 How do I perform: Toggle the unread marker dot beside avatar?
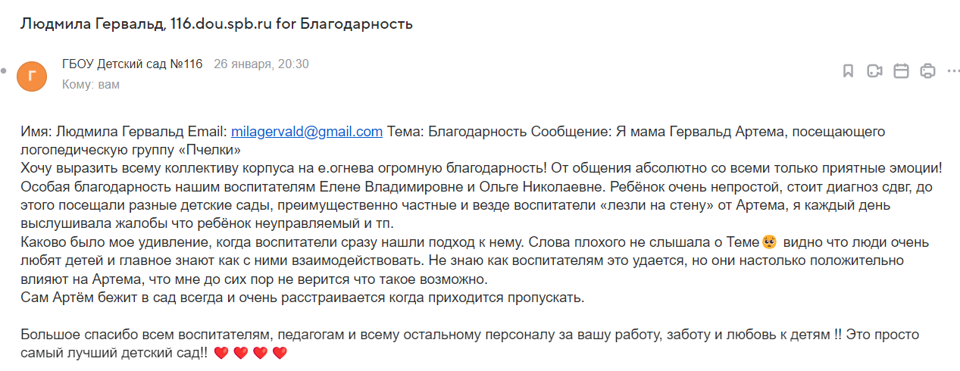coord(5,71)
